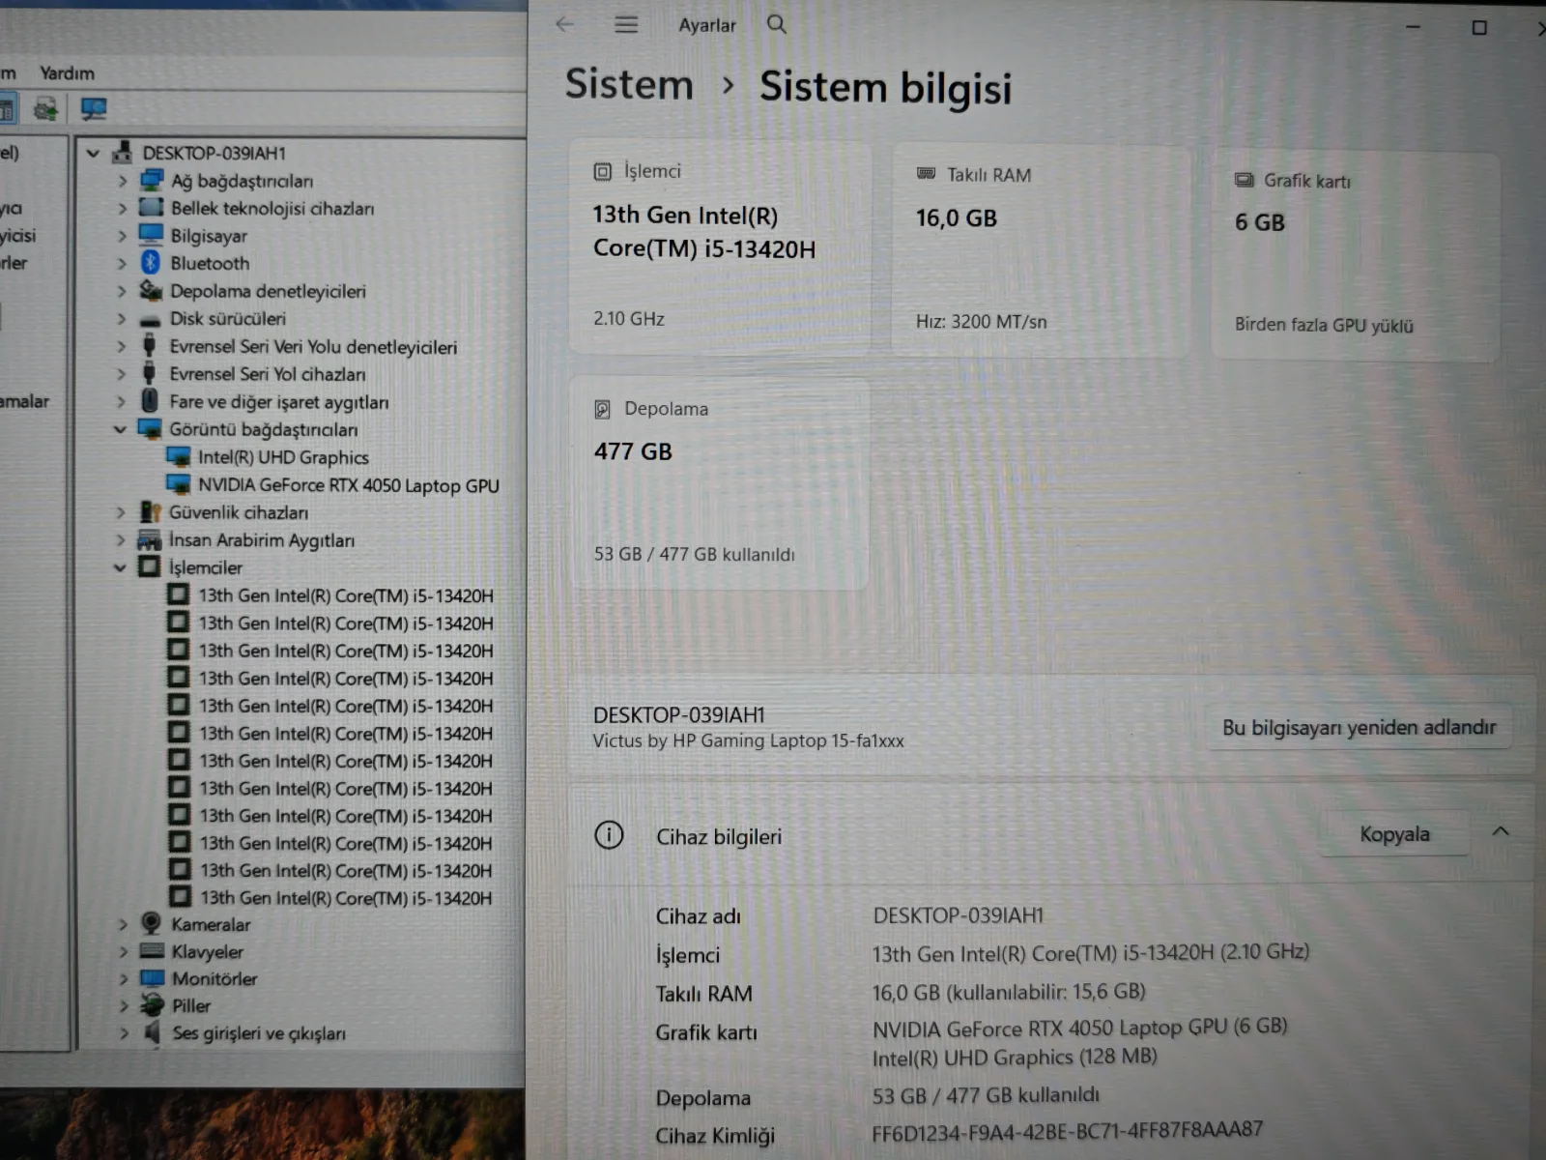Select Intel(R) UHD Graphics adapter

[283, 457]
